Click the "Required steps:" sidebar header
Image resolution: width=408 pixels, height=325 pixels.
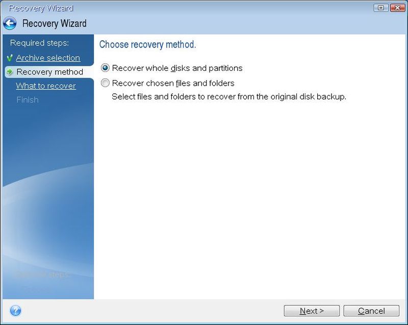pos(39,43)
